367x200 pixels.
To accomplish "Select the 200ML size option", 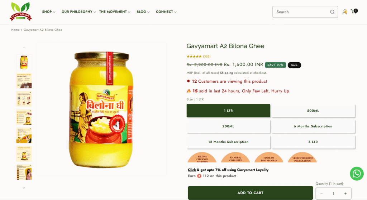I will pyautogui.click(x=228, y=126).
